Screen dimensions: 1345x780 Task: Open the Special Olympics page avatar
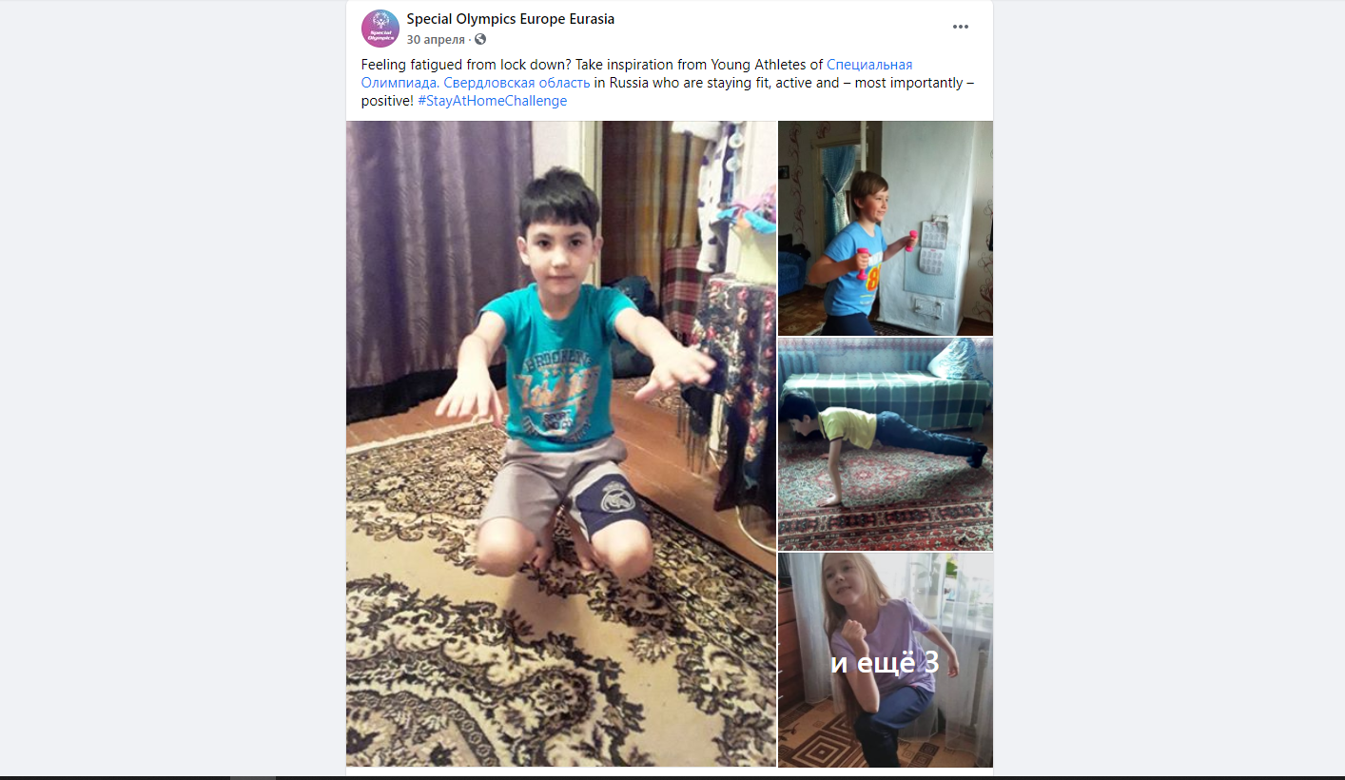[380, 29]
